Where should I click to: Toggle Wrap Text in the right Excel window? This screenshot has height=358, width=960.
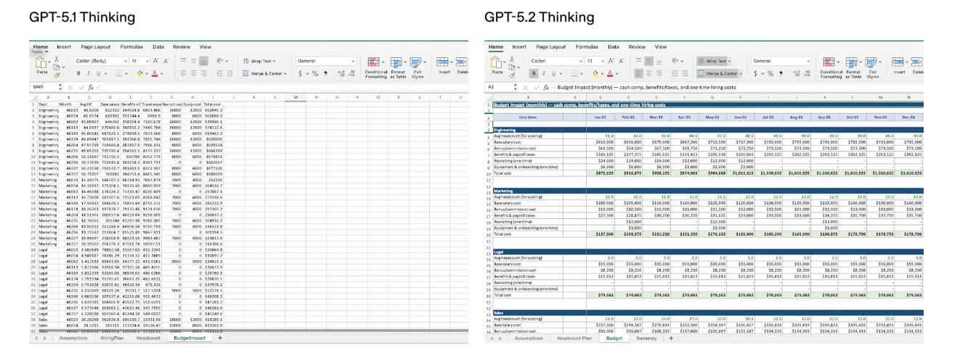click(713, 61)
